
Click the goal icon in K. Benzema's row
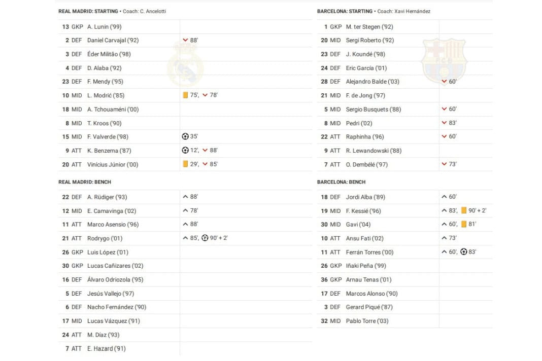click(185, 150)
